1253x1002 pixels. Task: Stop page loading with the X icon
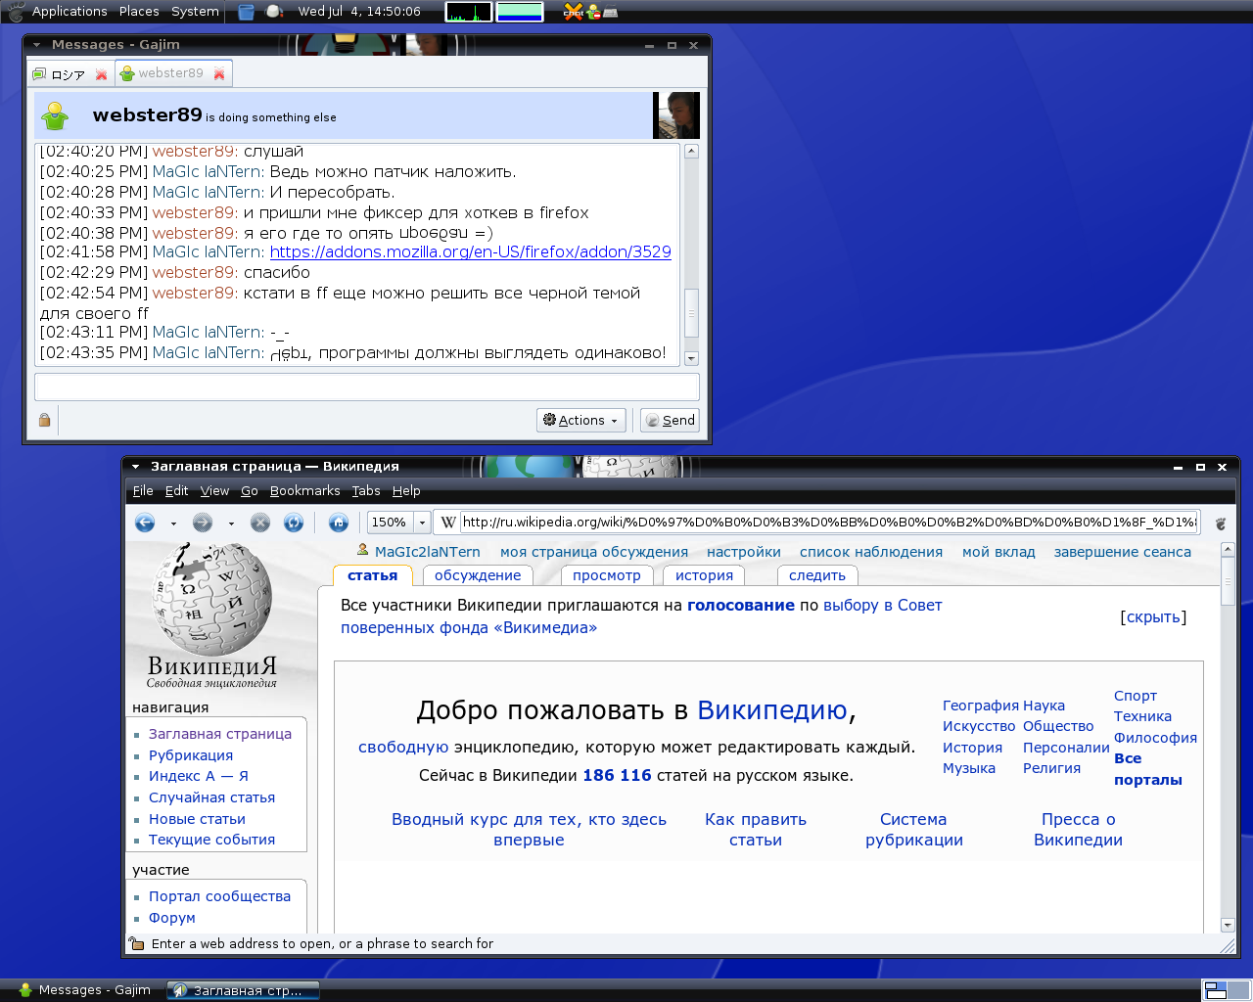click(260, 523)
